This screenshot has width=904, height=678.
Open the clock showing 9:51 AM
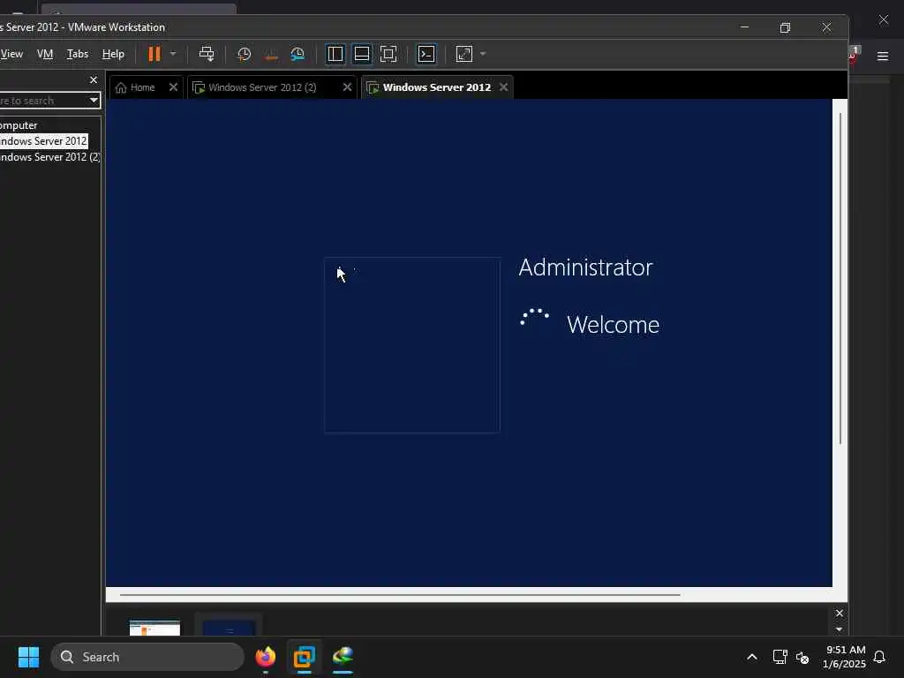click(x=844, y=657)
